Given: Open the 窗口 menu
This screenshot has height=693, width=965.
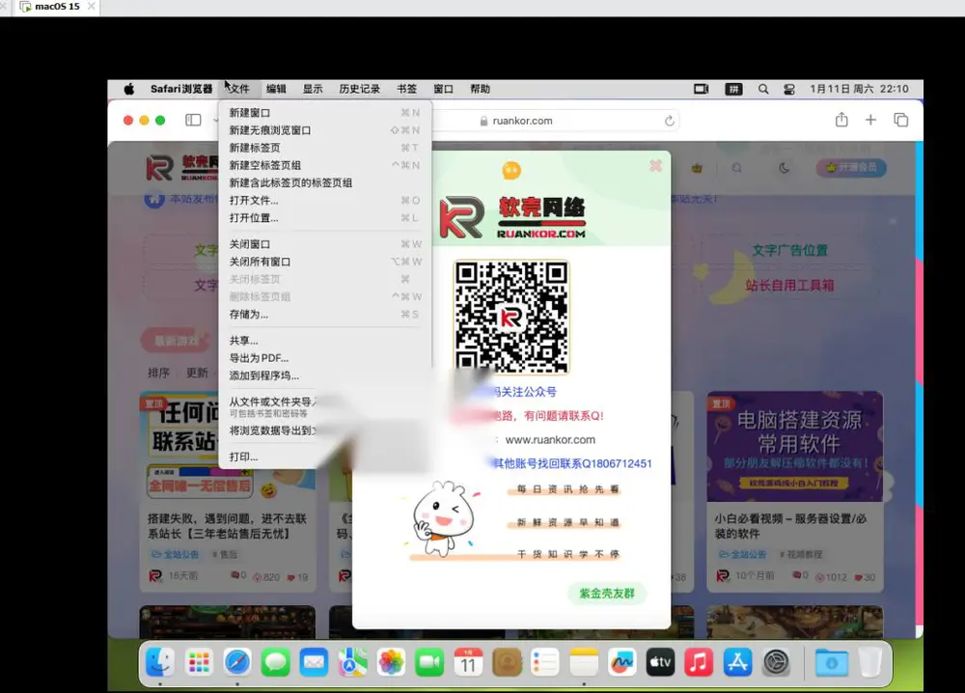Looking at the screenshot, I should tap(443, 89).
